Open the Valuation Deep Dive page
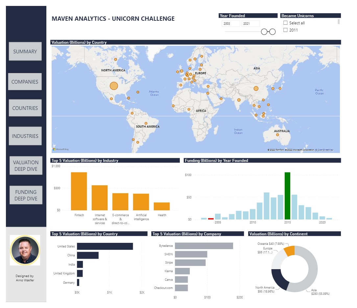This screenshot has height=308, width=357. [26, 166]
